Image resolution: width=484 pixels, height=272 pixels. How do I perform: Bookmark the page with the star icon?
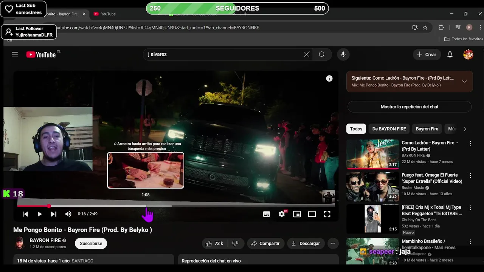(425, 28)
